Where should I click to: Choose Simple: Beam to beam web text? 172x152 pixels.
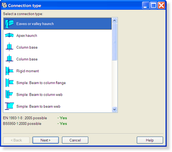[38, 106]
